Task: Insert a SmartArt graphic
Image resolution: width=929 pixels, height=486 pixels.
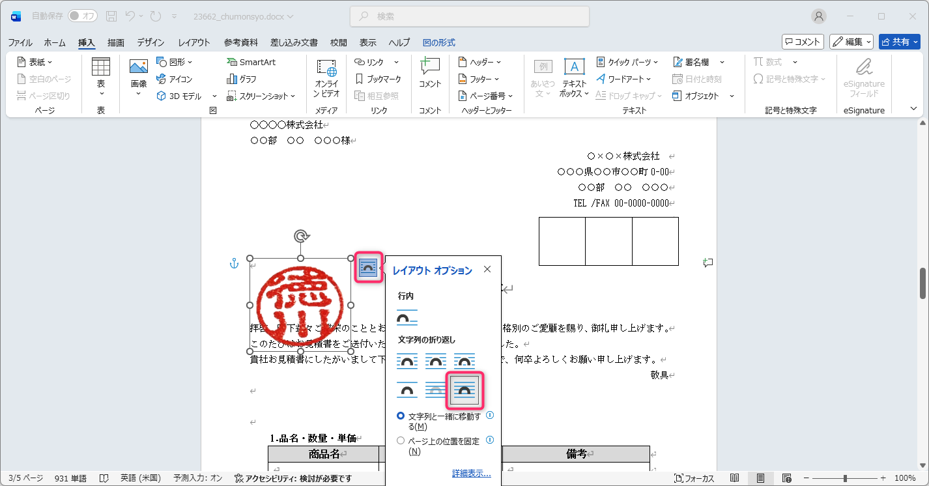Action: click(251, 62)
